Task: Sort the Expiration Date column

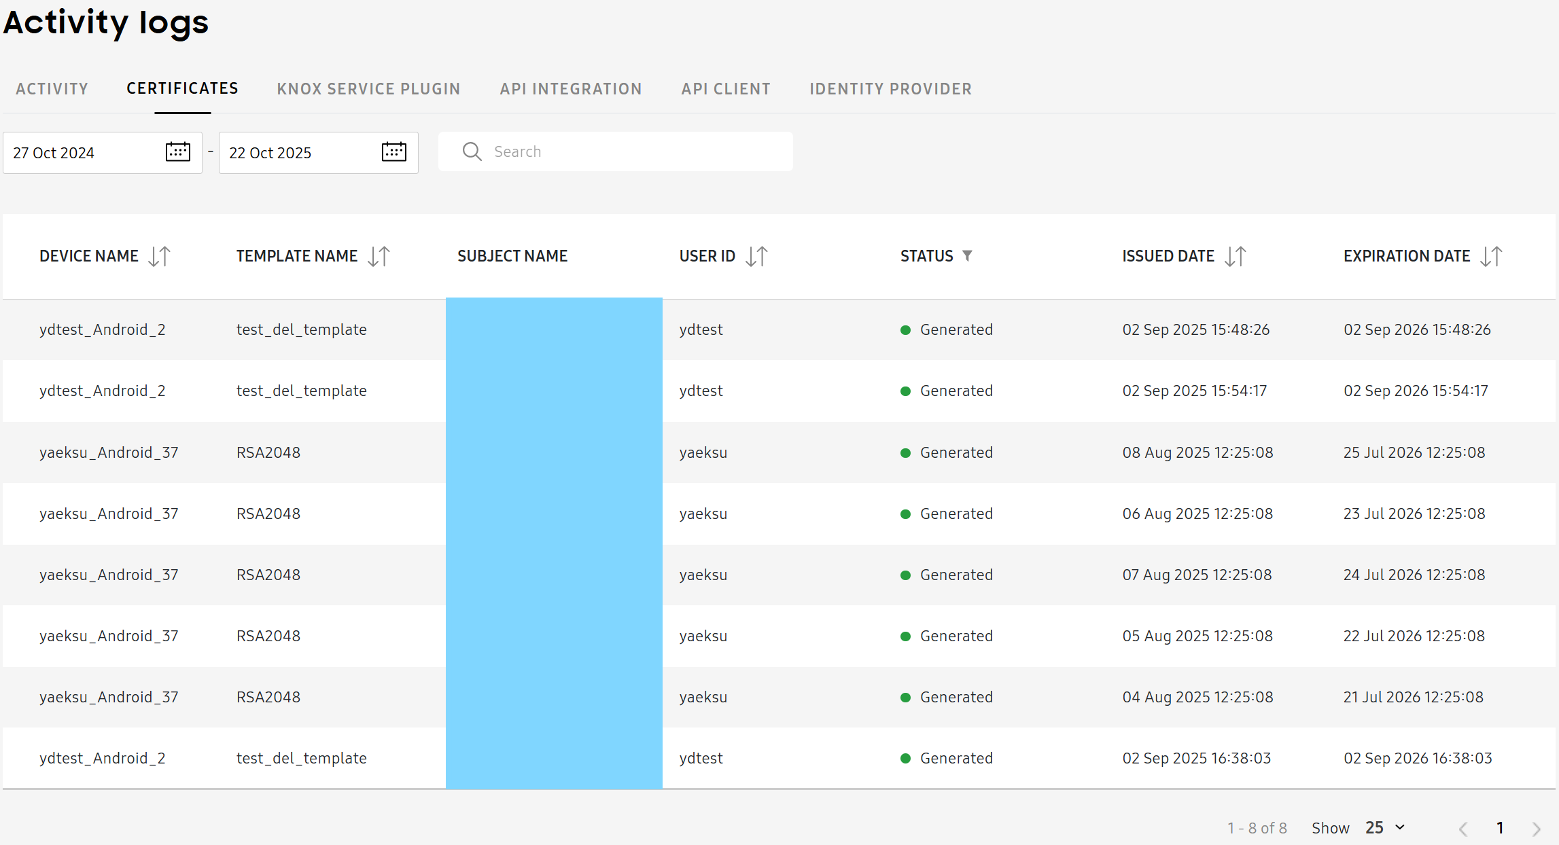Action: pos(1492,256)
